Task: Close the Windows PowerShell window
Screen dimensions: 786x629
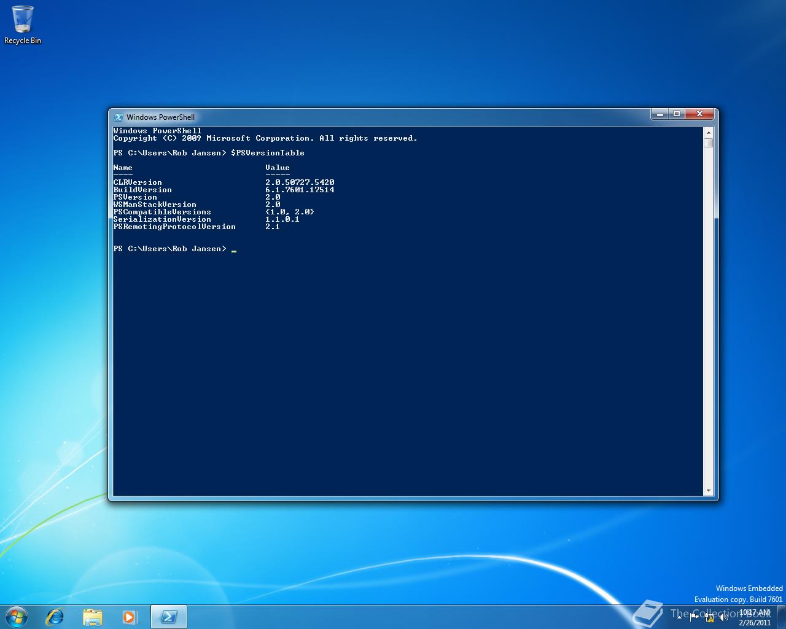Action: (699, 114)
